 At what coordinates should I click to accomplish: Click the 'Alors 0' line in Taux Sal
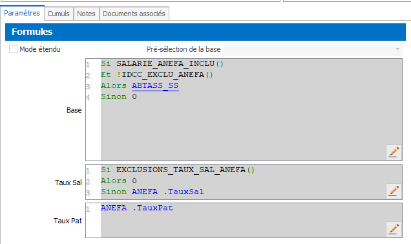(x=119, y=181)
